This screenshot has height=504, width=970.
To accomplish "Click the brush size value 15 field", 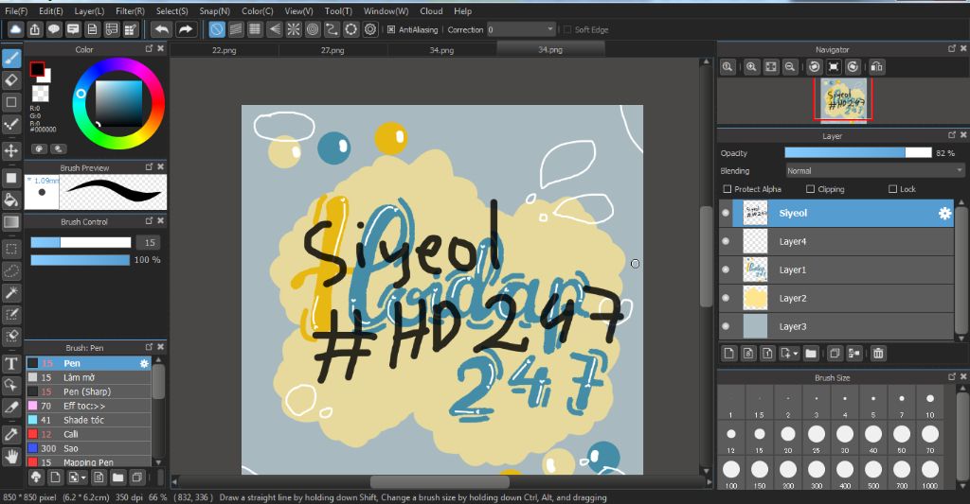I will coord(149,243).
